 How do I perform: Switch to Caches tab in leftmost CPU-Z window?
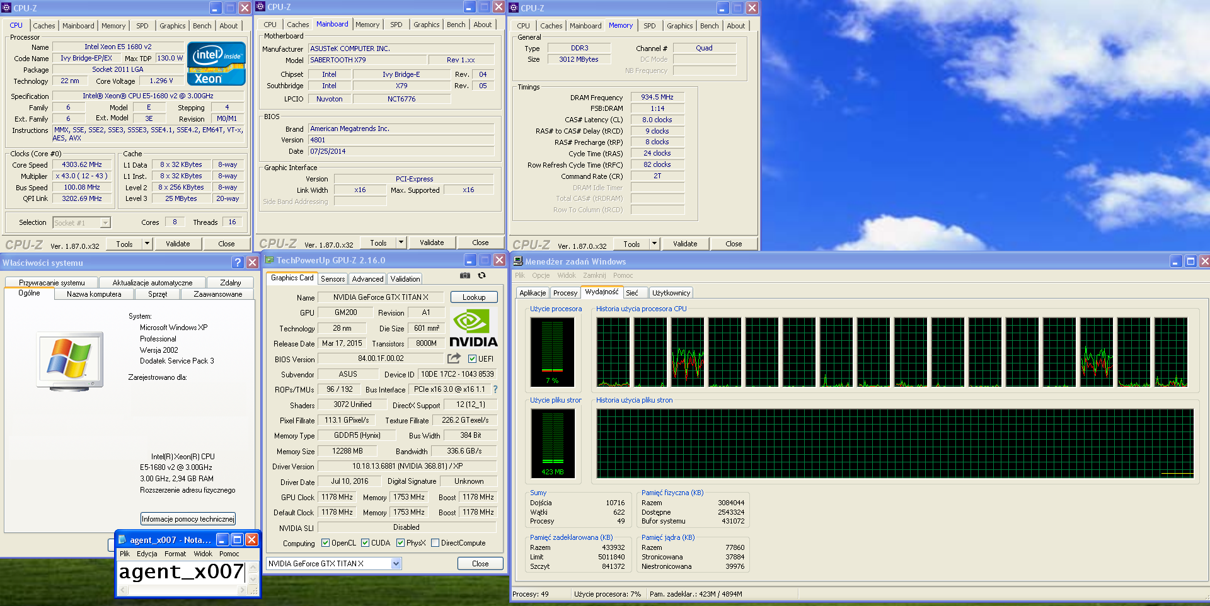(x=44, y=26)
